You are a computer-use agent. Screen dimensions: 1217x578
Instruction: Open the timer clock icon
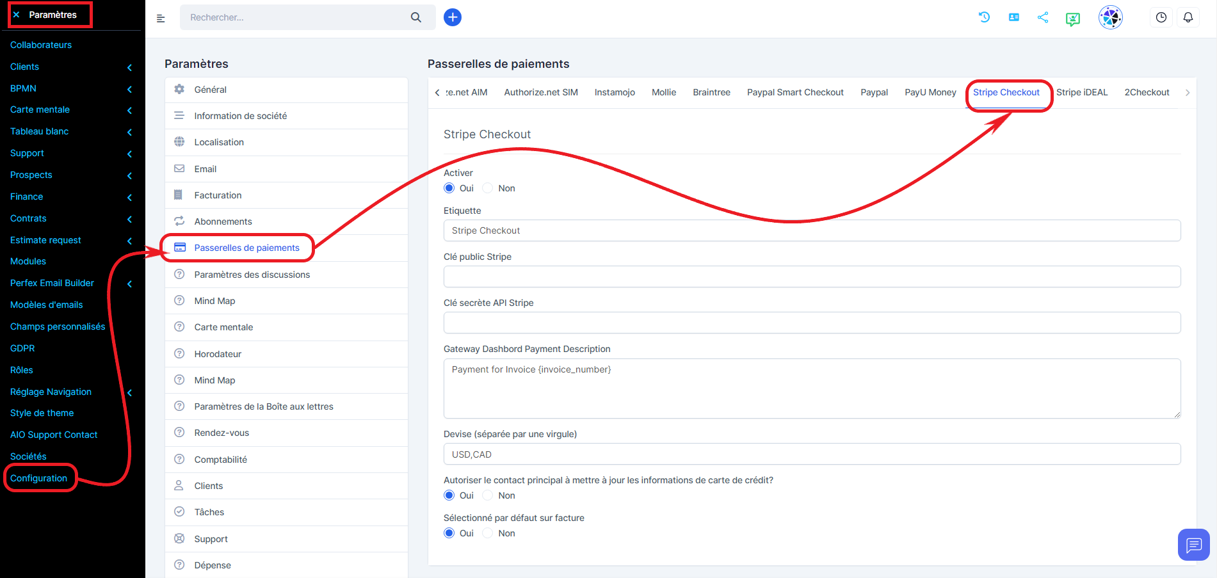point(1161,17)
